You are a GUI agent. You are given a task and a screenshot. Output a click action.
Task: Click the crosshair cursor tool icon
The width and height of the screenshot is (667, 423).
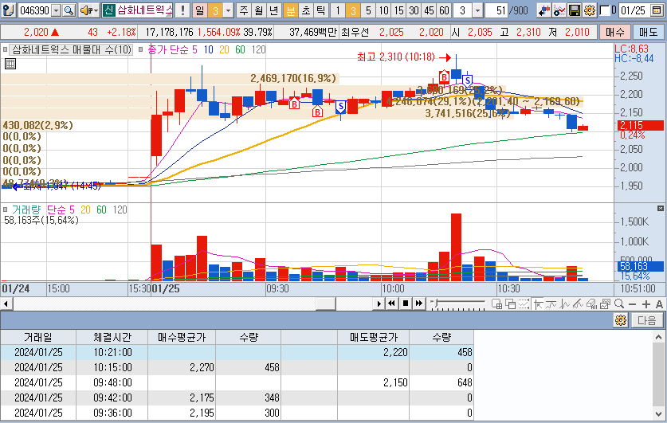click(x=538, y=304)
